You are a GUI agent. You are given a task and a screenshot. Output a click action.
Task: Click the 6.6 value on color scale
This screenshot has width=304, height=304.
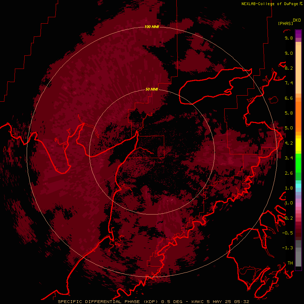[x=289, y=98]
